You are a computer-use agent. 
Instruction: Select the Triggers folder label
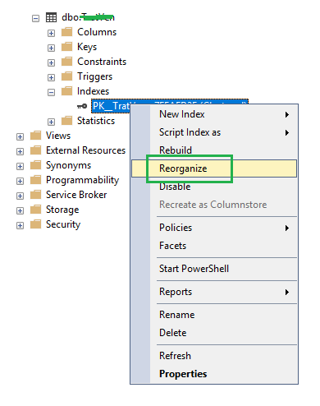[94, 76]
